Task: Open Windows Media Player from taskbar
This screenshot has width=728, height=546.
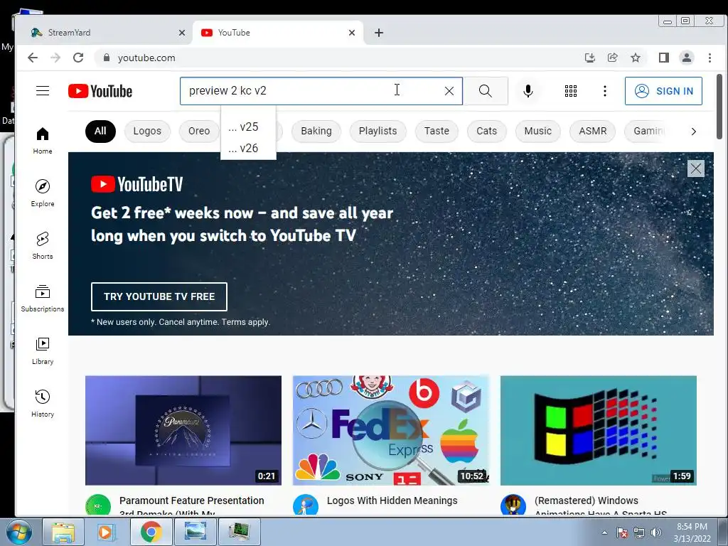Action: [x=107, y=532]
